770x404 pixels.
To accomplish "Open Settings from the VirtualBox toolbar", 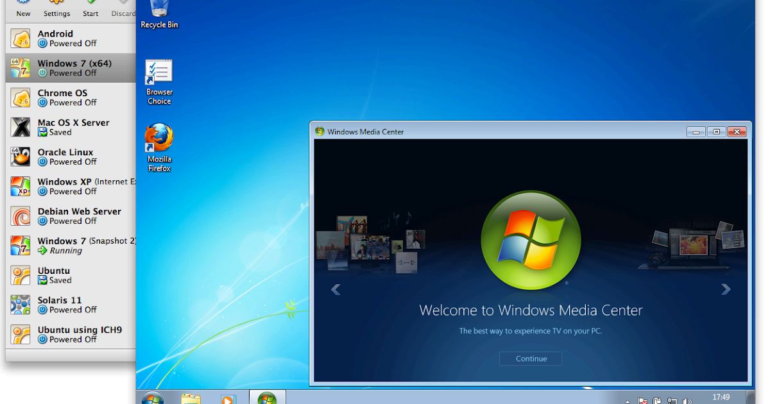I will point(57,9).
